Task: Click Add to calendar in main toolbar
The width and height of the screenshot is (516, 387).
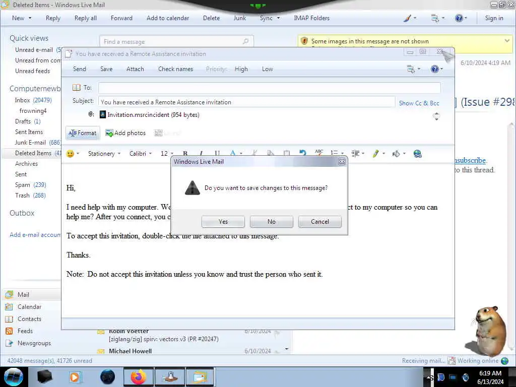Action: coord(168,18)
